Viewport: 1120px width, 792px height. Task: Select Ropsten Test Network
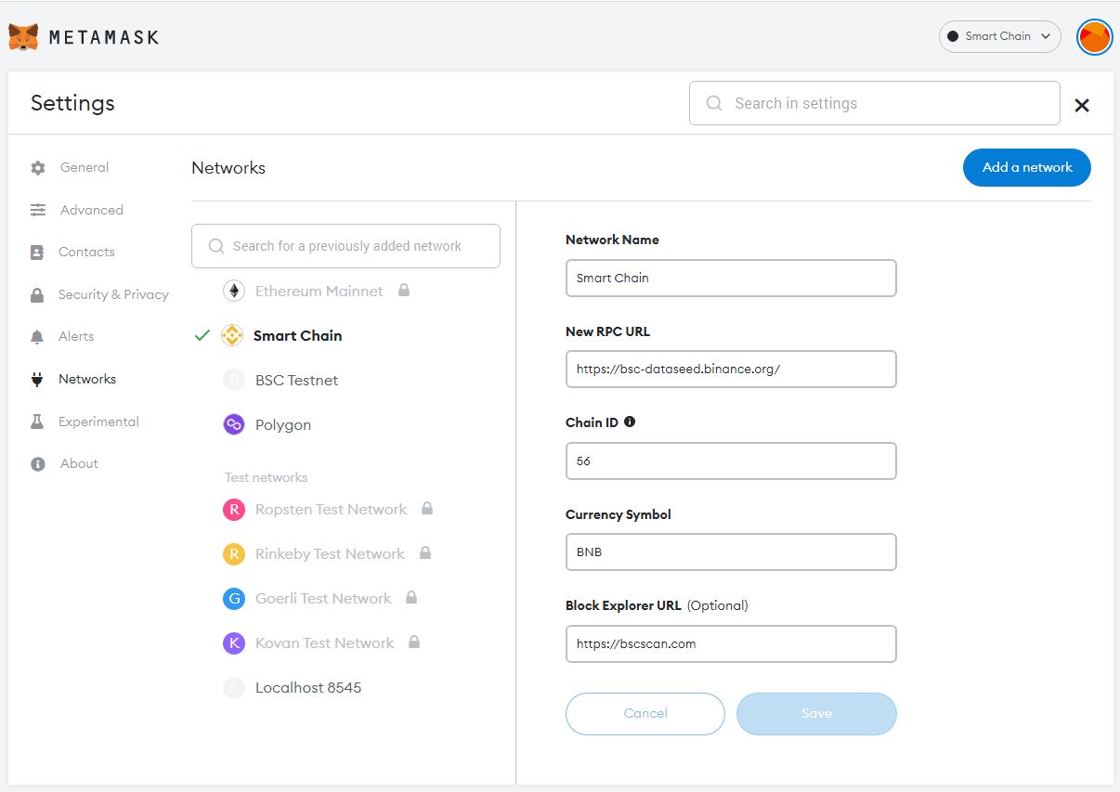331,509
